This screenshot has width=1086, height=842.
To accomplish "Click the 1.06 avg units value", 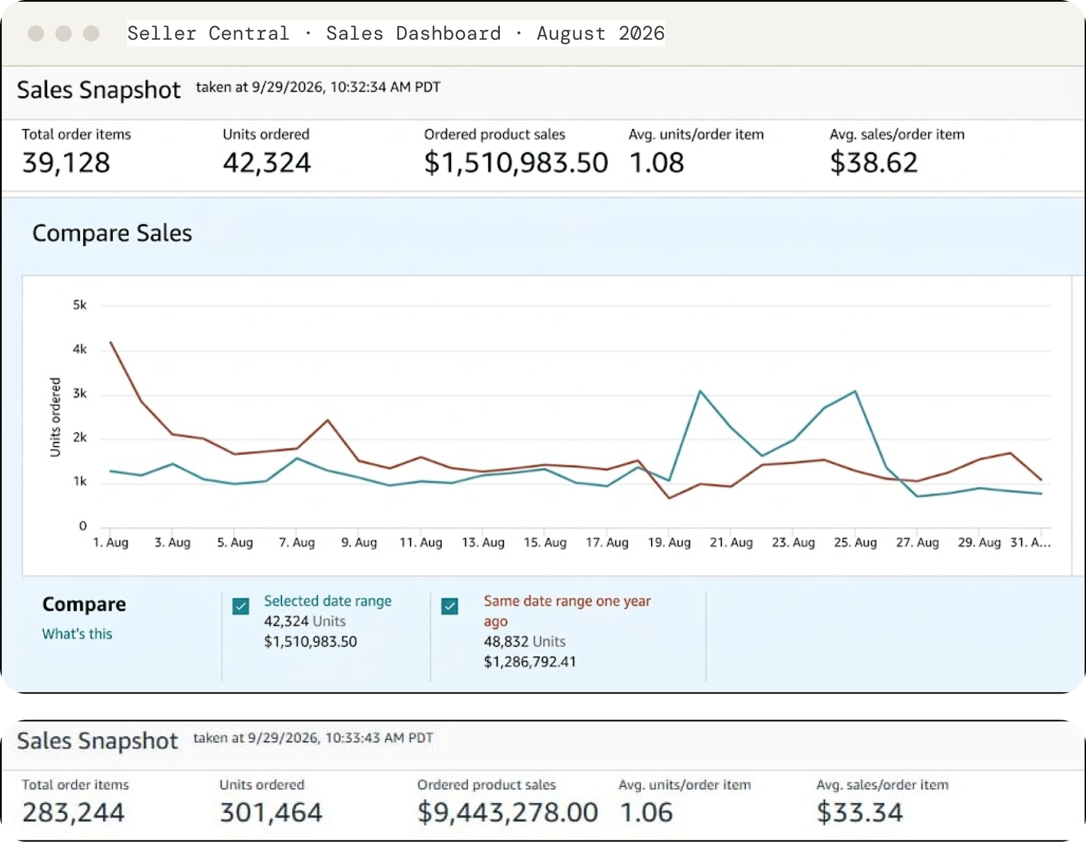I will [647, 813].
